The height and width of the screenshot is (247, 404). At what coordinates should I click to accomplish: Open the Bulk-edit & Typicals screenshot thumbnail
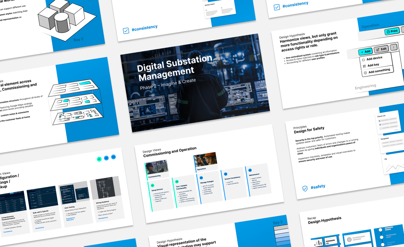pyautogui.click(x=42, y=198)
